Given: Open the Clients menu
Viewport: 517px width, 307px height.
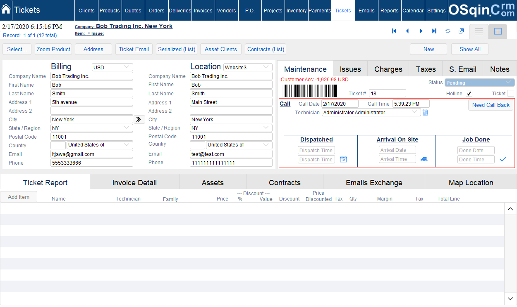Looking at the screenshot, I should pos(86,11).
